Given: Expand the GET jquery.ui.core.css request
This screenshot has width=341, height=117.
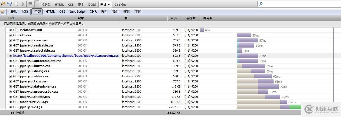Looking at the screenshot, I should (11, 40).
